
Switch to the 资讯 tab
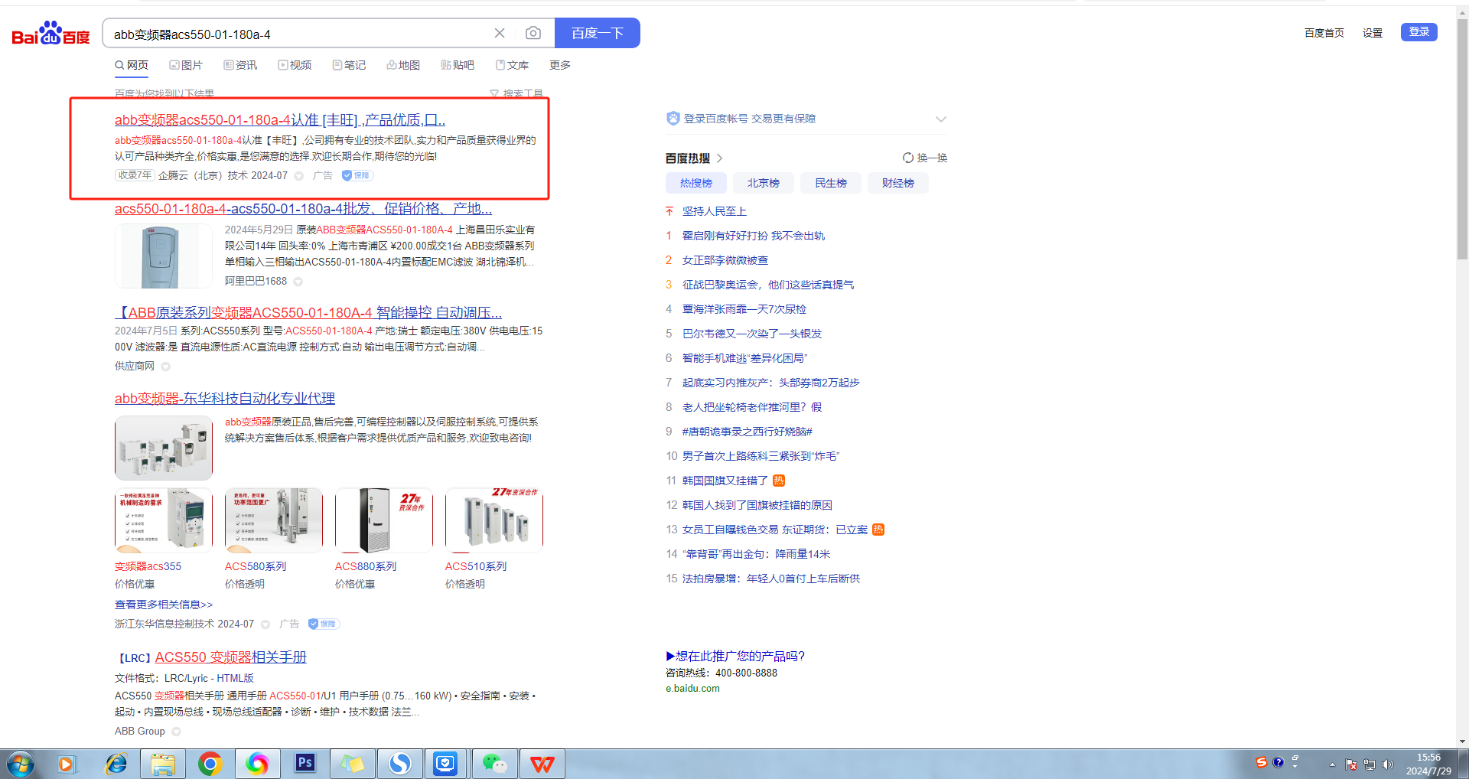point(240,65)
